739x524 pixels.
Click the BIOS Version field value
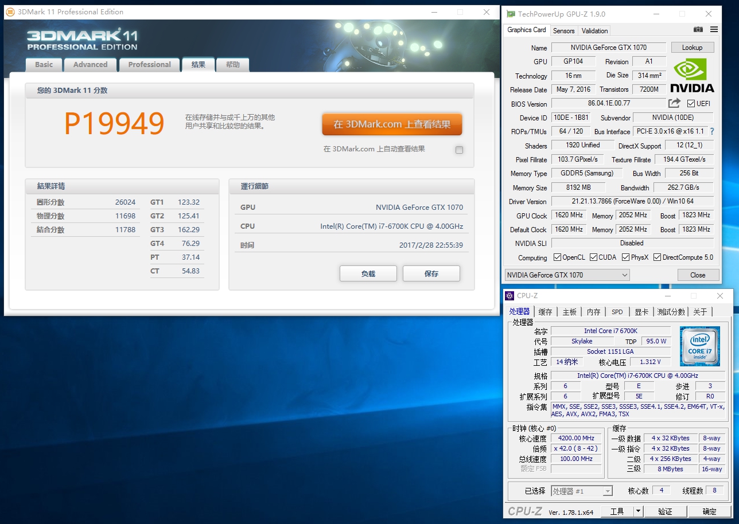pos(608,103)
